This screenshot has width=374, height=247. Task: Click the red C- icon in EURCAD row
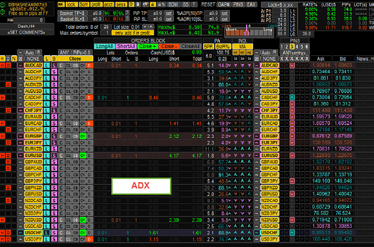click(90, 123)
